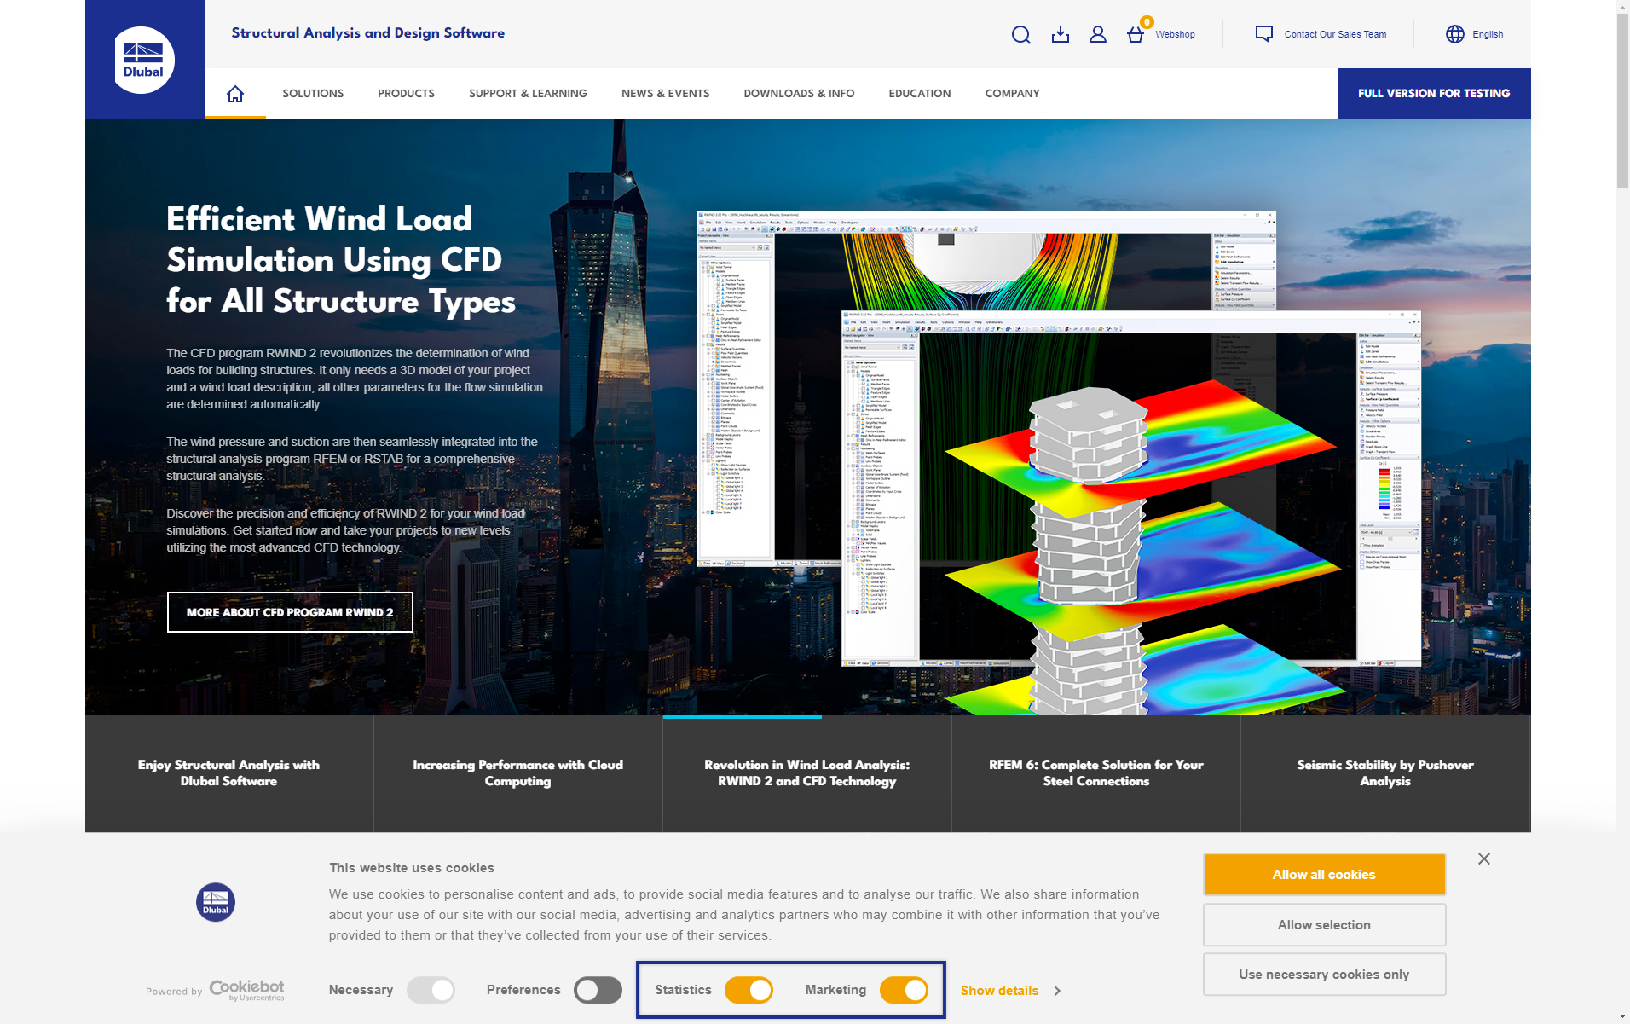Screen dimensions: 1630x1024
Task: Open the English language selector
Action: tap(1488, 34)
